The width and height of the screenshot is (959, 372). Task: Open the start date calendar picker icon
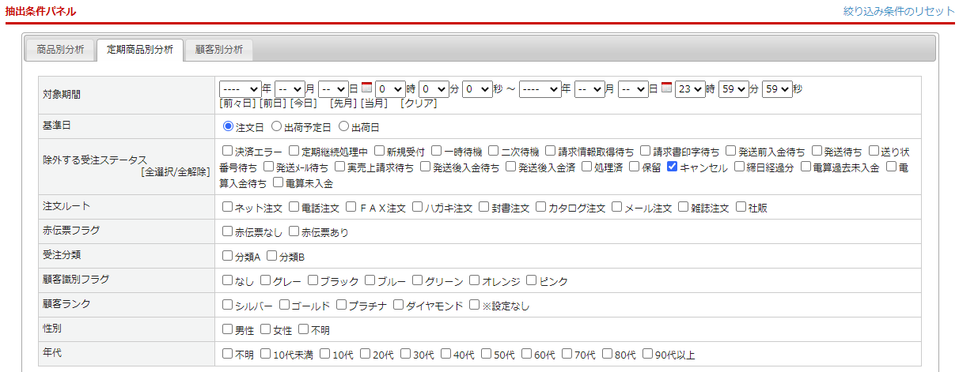pos(367,88)
